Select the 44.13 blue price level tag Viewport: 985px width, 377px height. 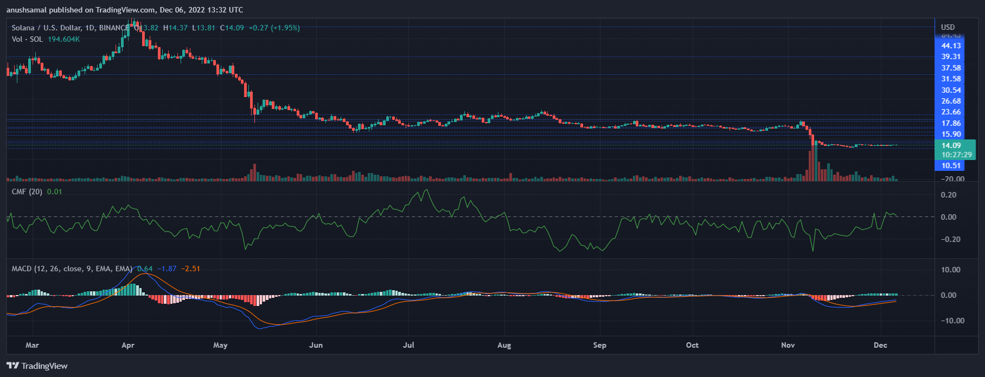coord(951,46)
